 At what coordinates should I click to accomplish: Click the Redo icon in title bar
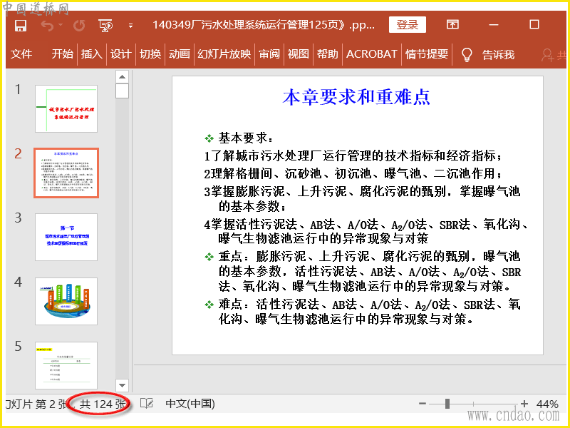pyautogui.click(x=79, y=26)
